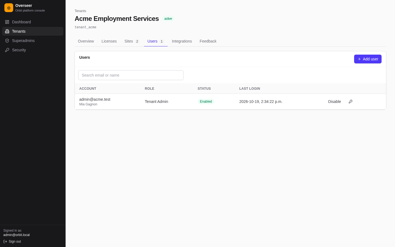The width and height of the screenshot is (395, 247).
Task: Click the Mia Gagnon name text
Action: tap(88, 104)
